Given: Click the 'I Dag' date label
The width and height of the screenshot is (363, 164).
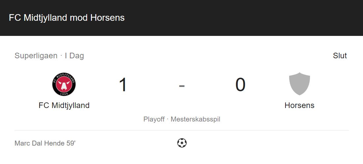Looking at the screenshot, I should pos(74,56).
